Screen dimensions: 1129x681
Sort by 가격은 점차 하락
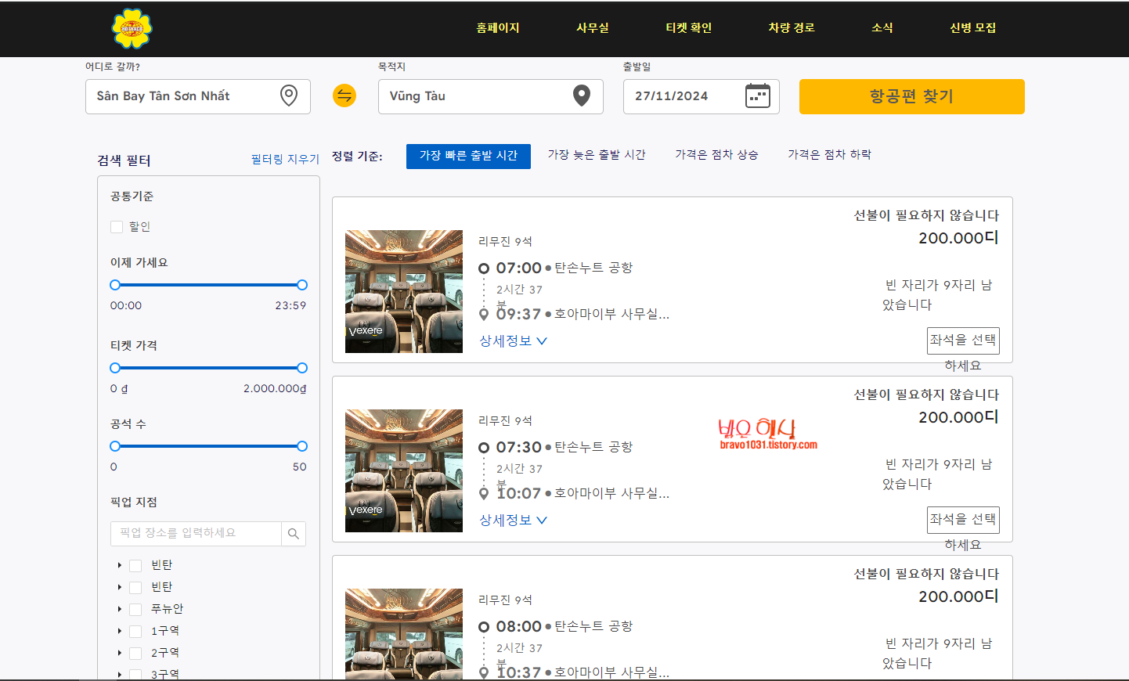pos(829,155)
